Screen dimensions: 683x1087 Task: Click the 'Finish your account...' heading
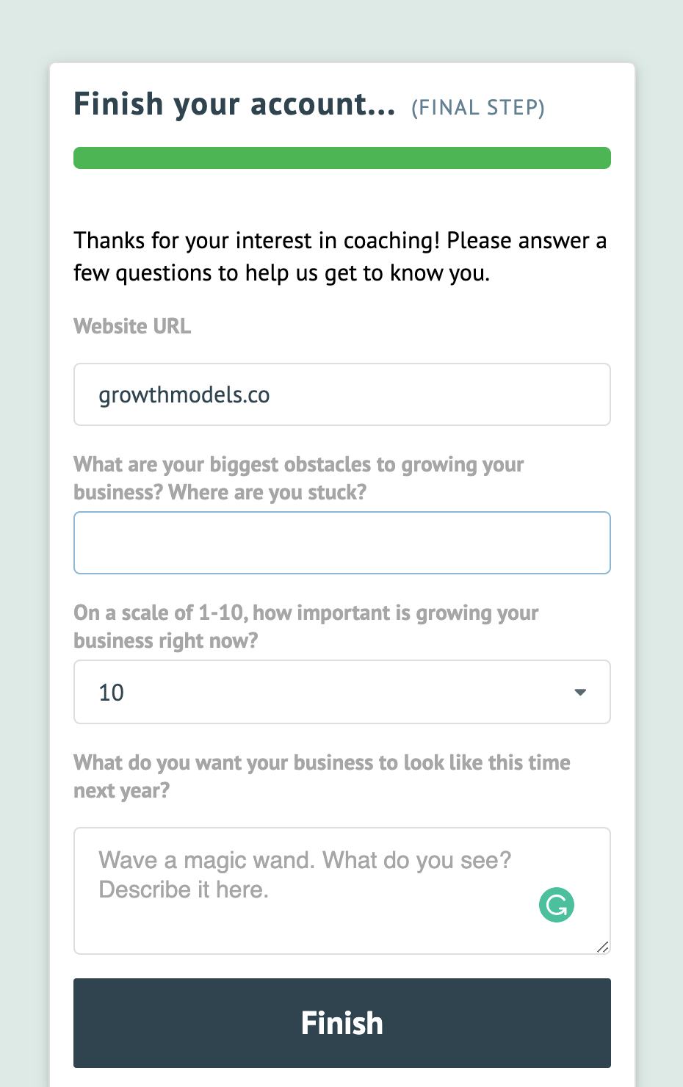click(234, 104)
